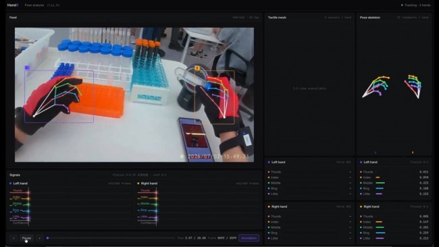Select the purple left-hand bounding box tag
Viewport: 439px width, 247px height.
coord(27,67)
